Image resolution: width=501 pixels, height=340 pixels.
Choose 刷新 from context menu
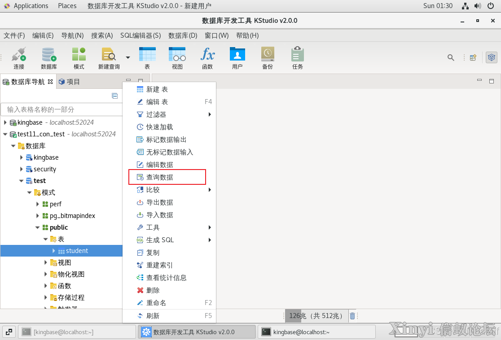tap(169, 316)
